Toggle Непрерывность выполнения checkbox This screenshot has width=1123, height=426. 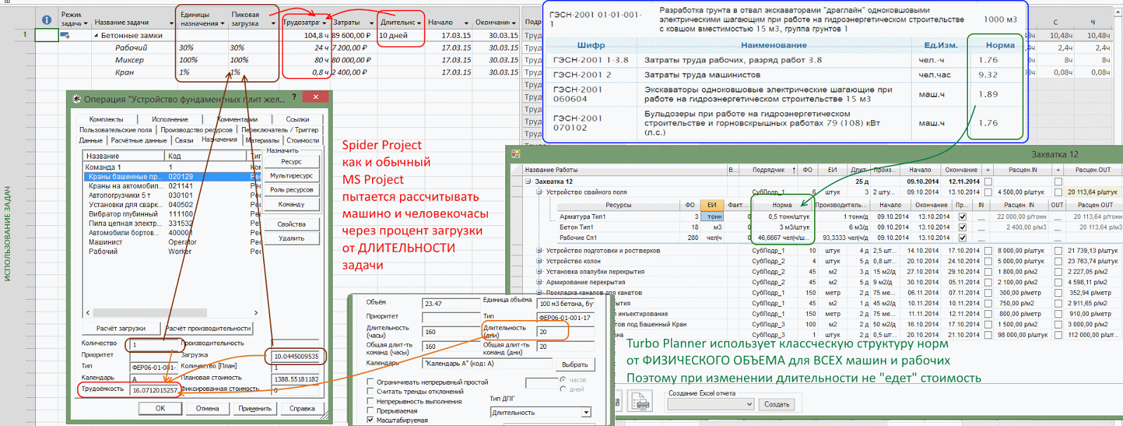[371, 401]
